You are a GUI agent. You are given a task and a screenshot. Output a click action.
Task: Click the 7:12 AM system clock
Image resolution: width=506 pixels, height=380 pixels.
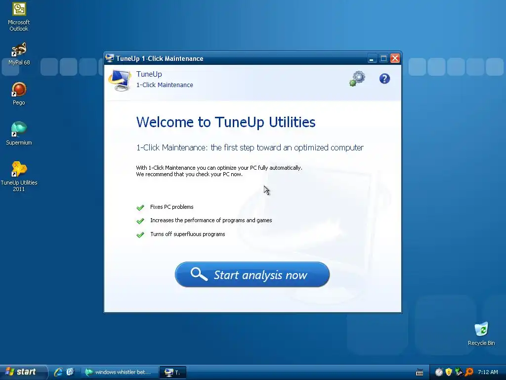pyautogui.click(x=488, y=372)
